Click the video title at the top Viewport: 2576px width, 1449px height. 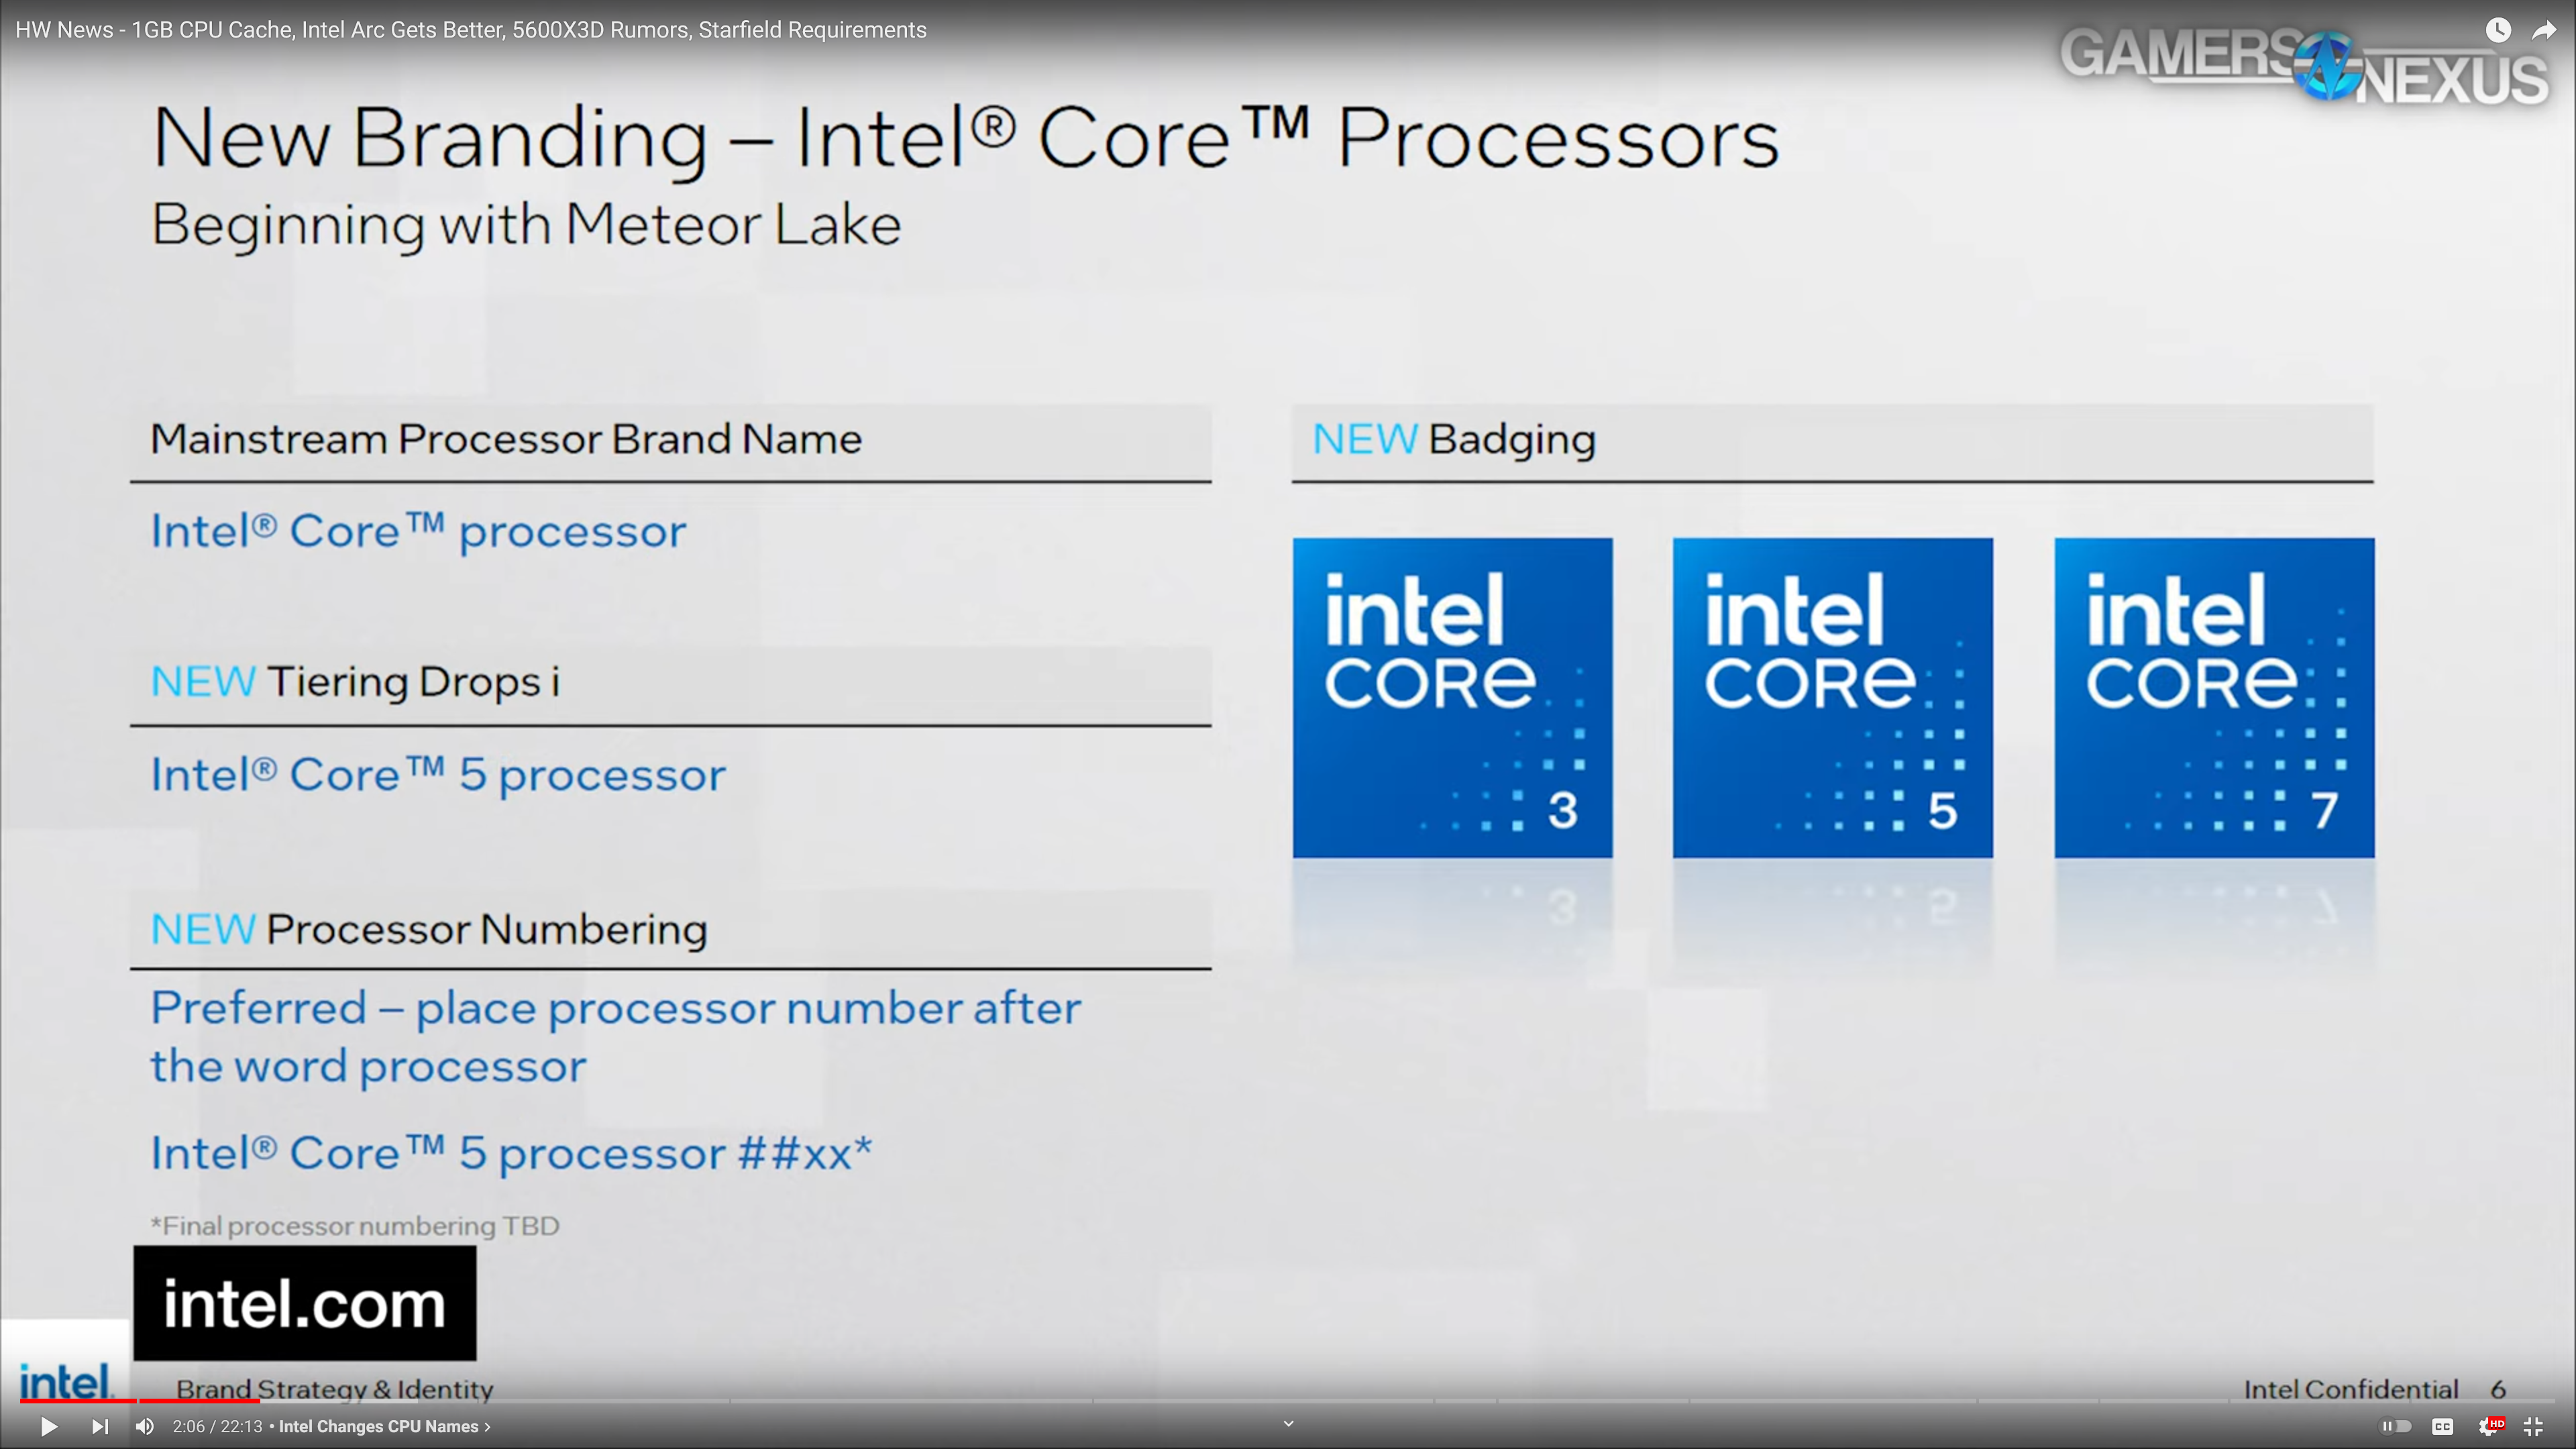[471, 30]
